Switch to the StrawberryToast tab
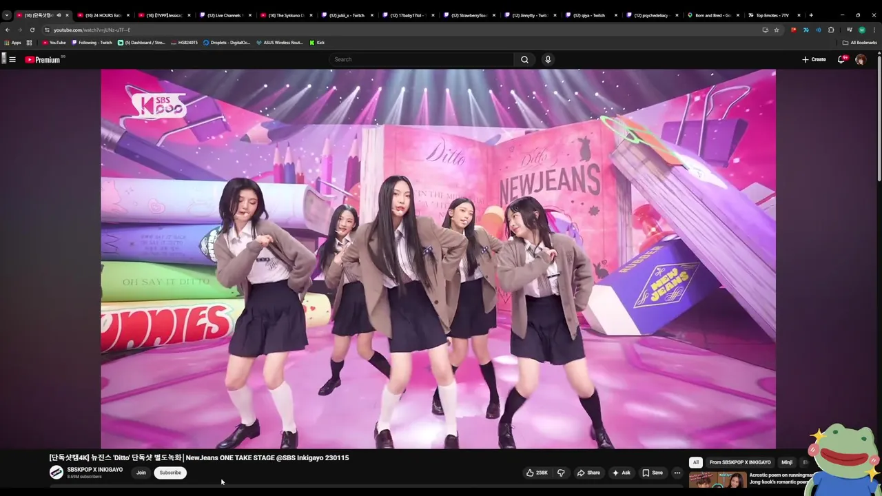 pos(468,15)
